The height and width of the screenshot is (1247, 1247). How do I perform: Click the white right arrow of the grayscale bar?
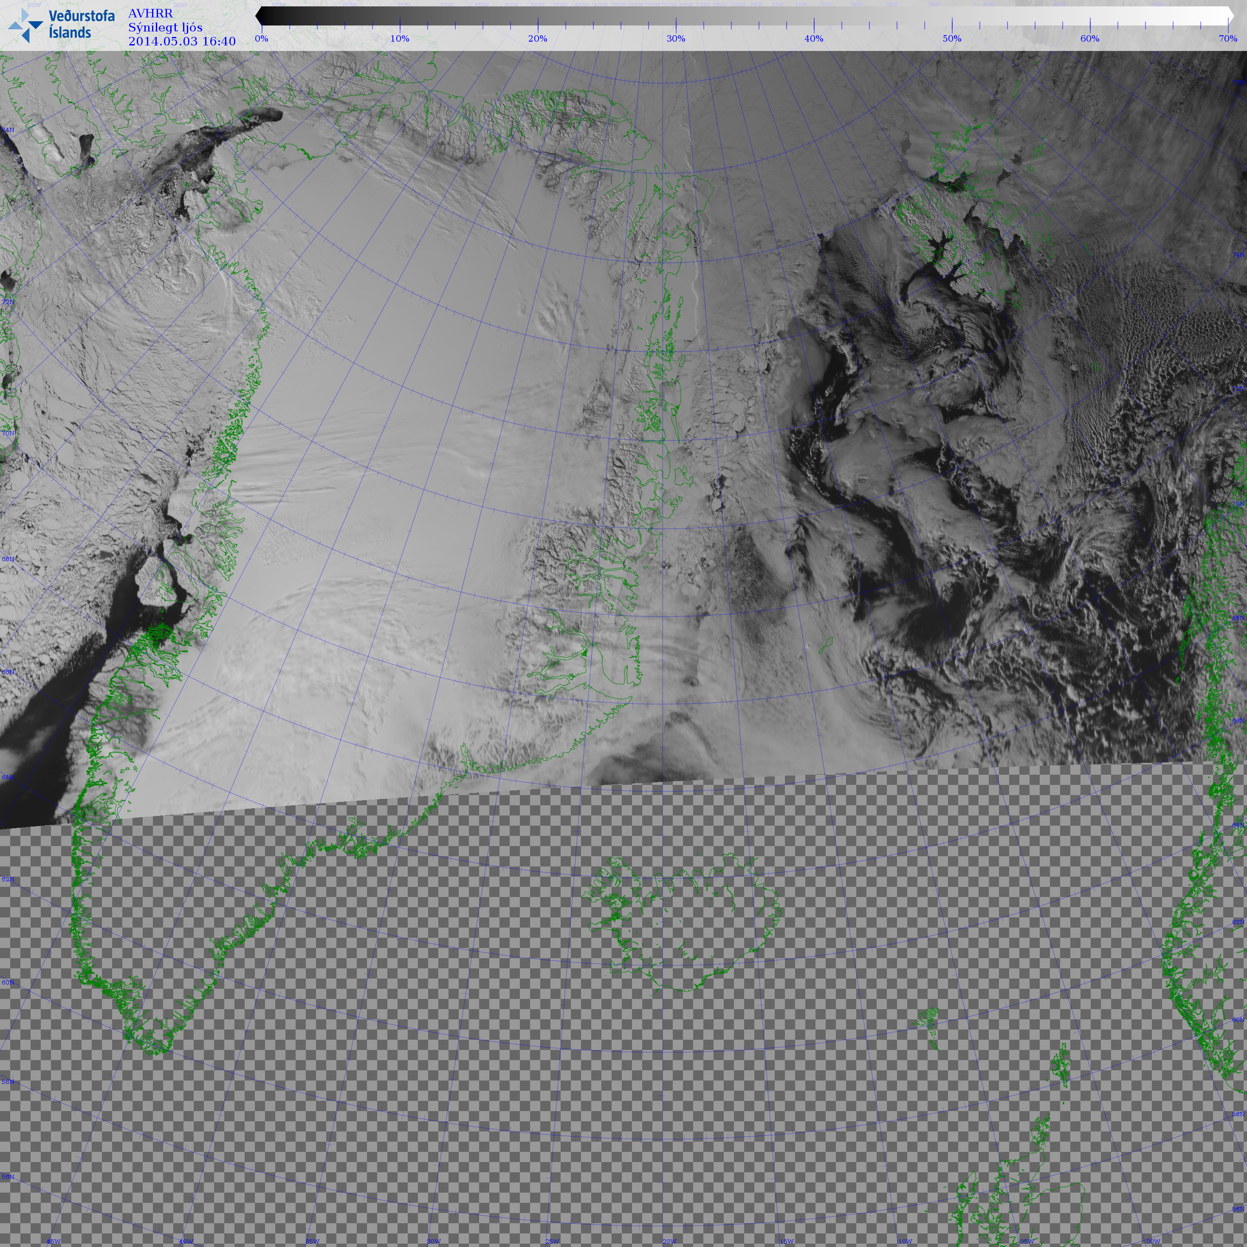pyautogui.click(x=1230, y=16)
